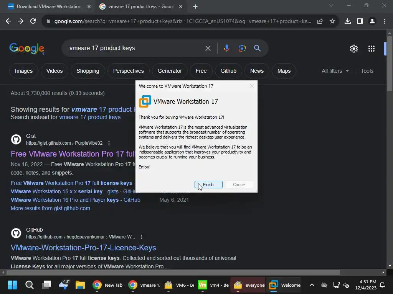This screenshot has width=393, height=294.
Task: Click the Google search box text
Action: coord(102,48)
